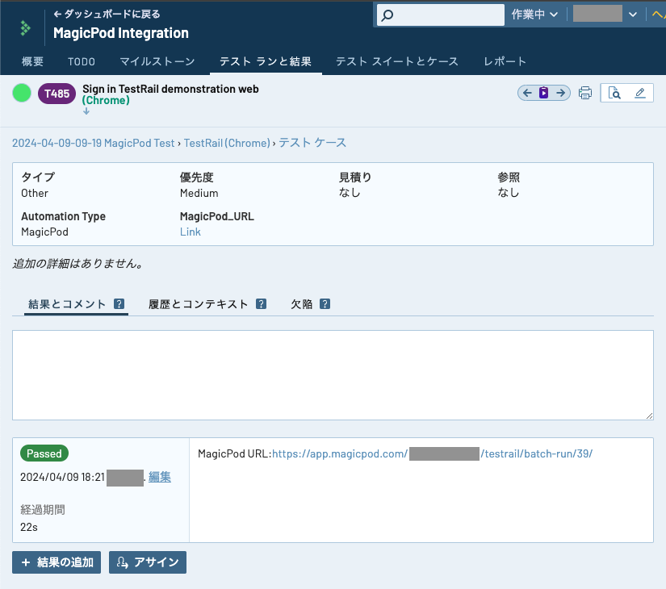This screenshot has height=589, width=666.
Task: Go to next test with right arrow
Action: tap(560, 93)
